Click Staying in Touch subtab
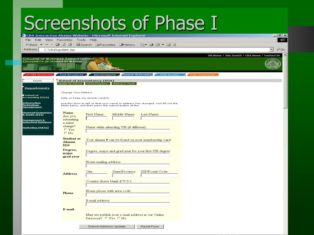Image resolution: width=314 pixels, height=235 pixels. 124,84
